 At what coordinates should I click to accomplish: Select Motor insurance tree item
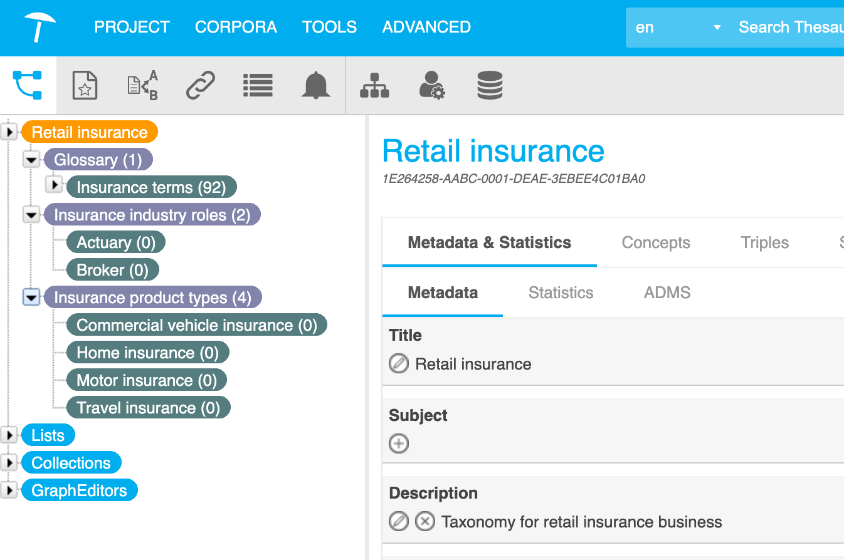[147, 380]
